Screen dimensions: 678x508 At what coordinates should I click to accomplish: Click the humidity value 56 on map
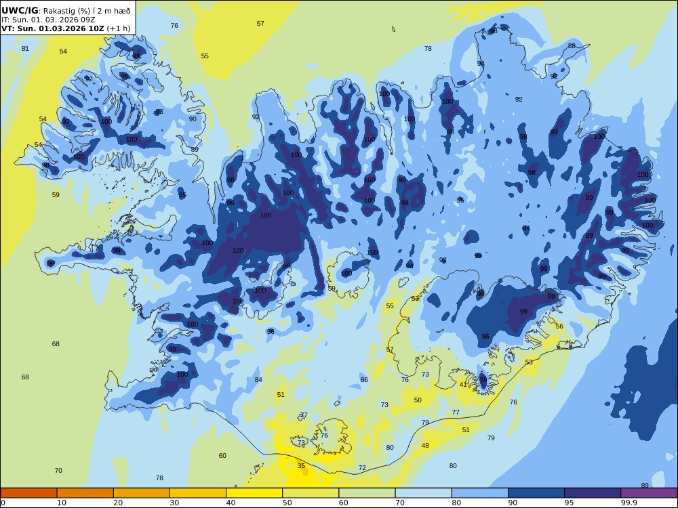pos(559,326)
